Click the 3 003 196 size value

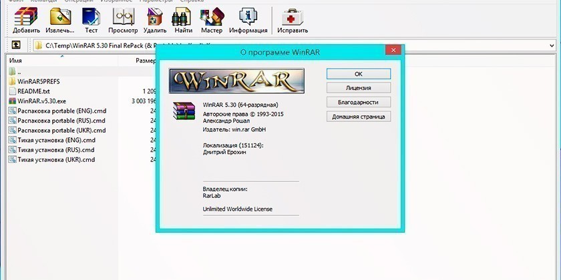pos(144,101)
